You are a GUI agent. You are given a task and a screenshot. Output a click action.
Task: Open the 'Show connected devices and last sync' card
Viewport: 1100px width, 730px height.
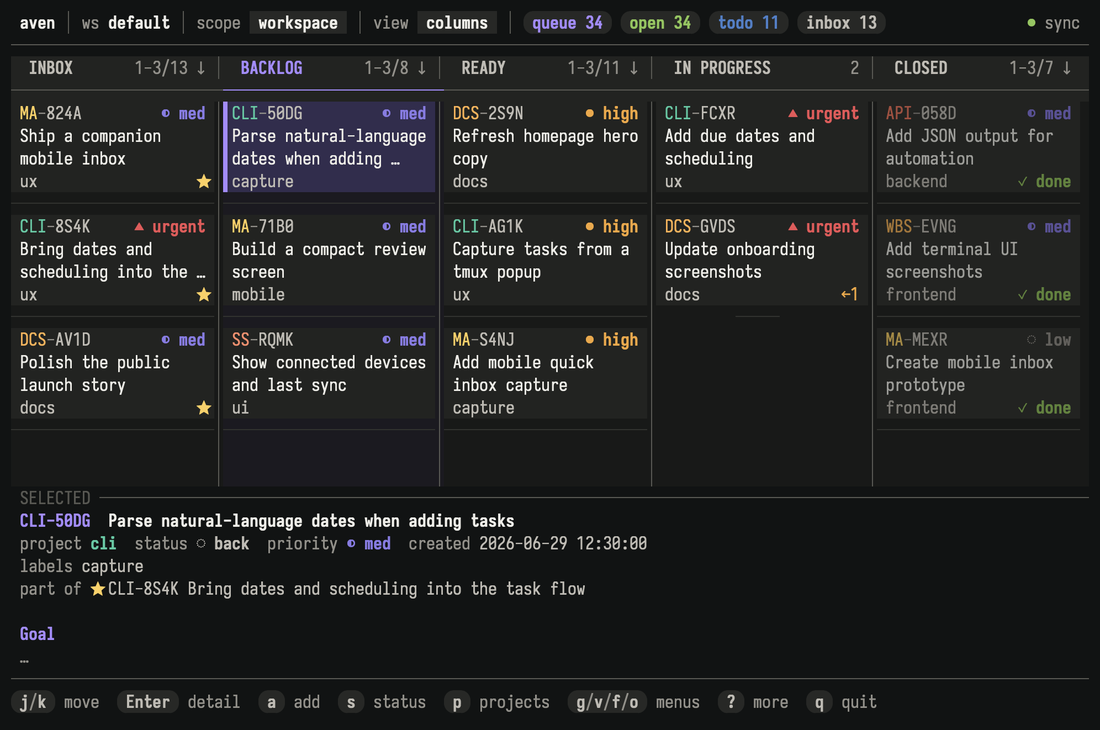(329, 373)
